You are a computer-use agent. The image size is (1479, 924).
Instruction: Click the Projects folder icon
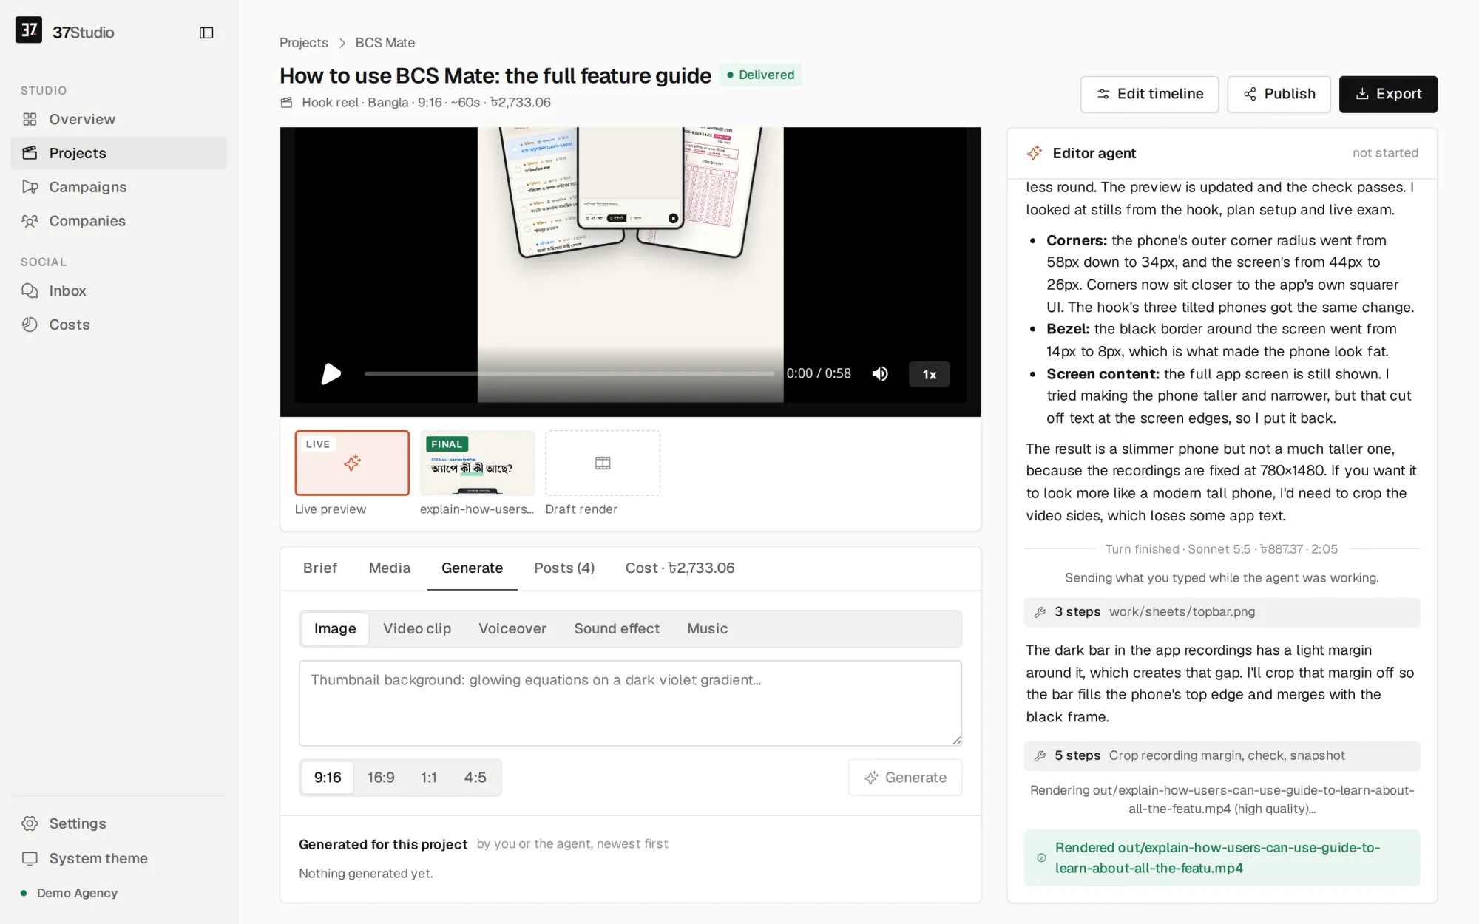pyautogui.click(x=30, y=153)
